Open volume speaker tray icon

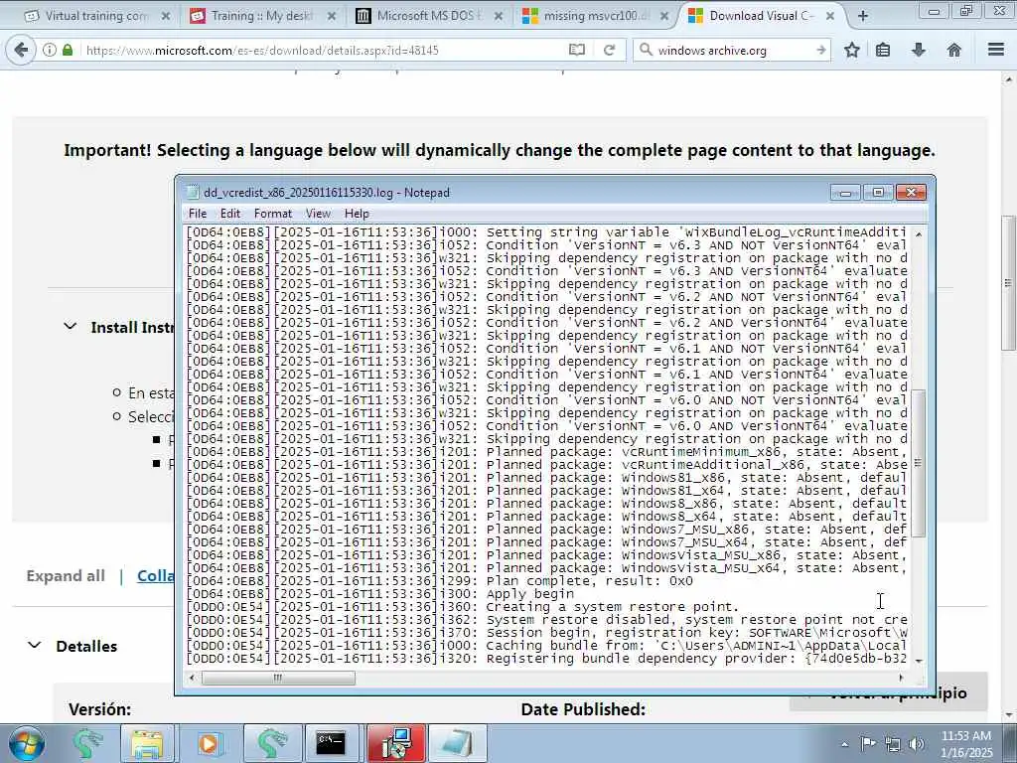tap(916, 744)
